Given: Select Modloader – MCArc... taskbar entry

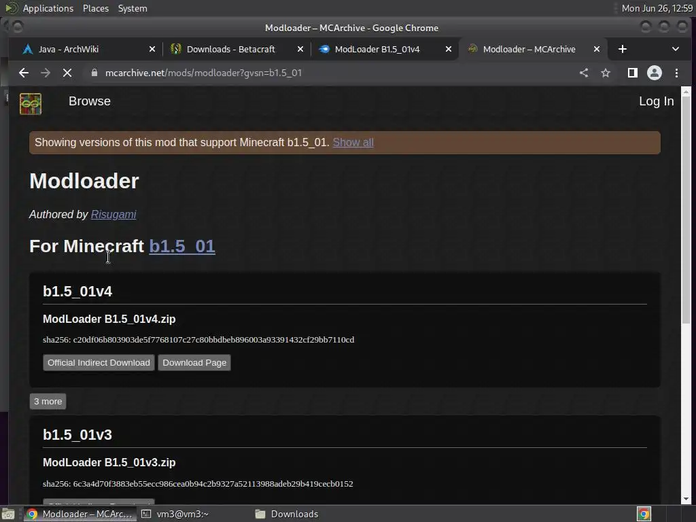Looking at the screenshot, I should (80, 514).
